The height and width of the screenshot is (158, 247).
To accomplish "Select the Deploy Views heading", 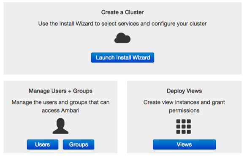I will point(185,91).
